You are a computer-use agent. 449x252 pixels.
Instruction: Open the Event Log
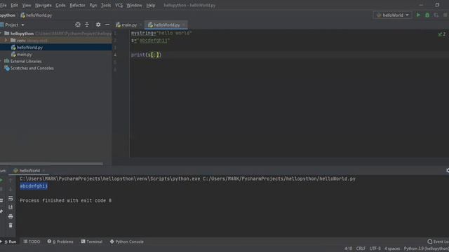438,241
